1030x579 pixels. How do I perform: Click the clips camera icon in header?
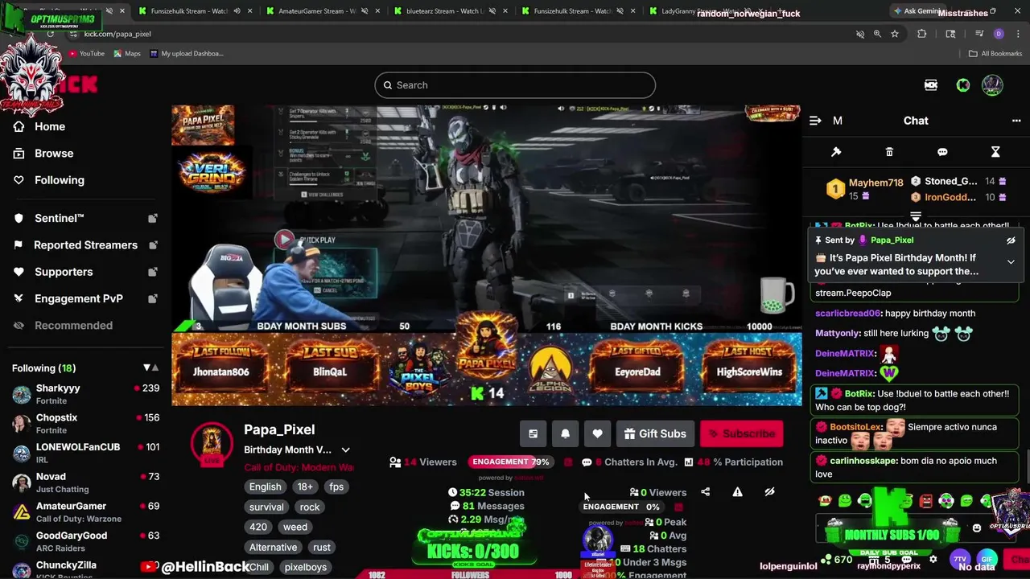coord(931,85)
